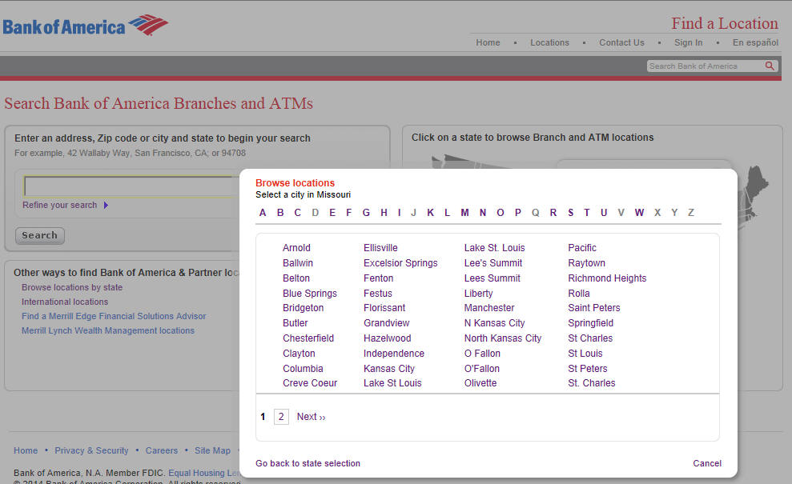
Task: Select Creve Coeur city
Action: (310, 383)
